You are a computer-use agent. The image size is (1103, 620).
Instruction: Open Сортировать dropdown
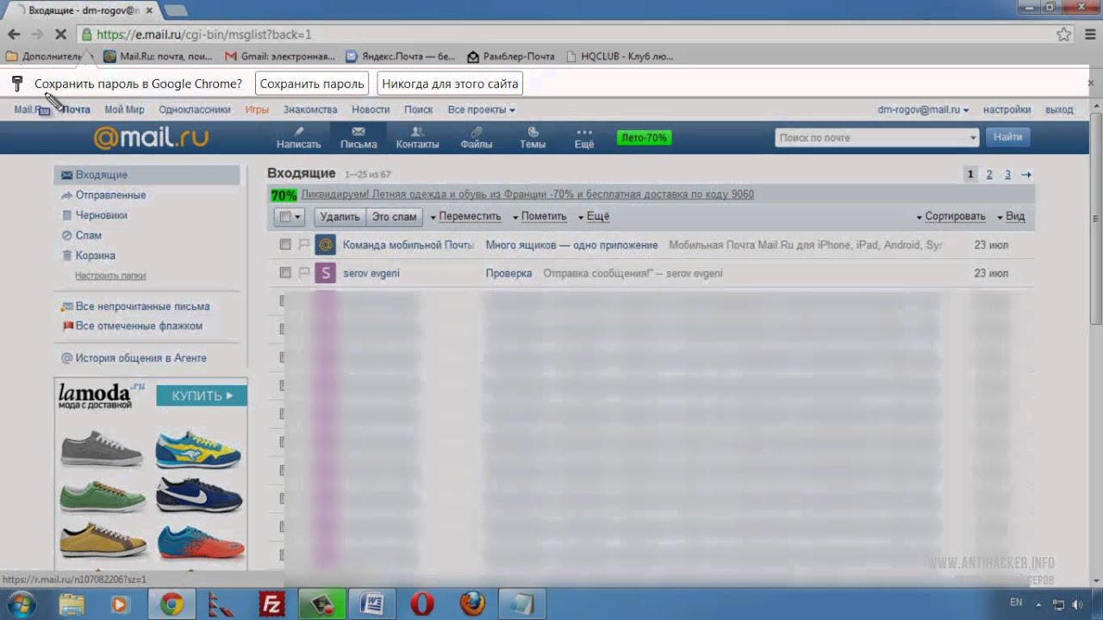950,217
